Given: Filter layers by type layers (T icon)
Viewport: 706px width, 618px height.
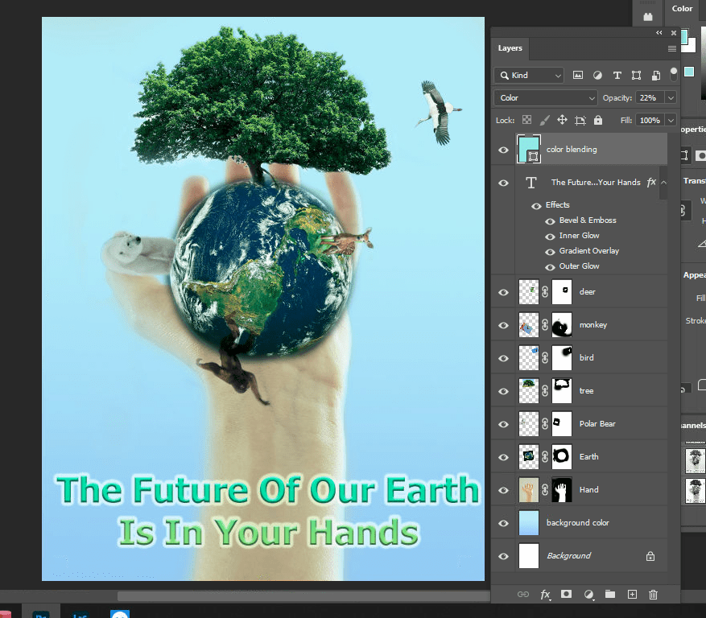Looking at the screenshot, I should pos(617,76).
